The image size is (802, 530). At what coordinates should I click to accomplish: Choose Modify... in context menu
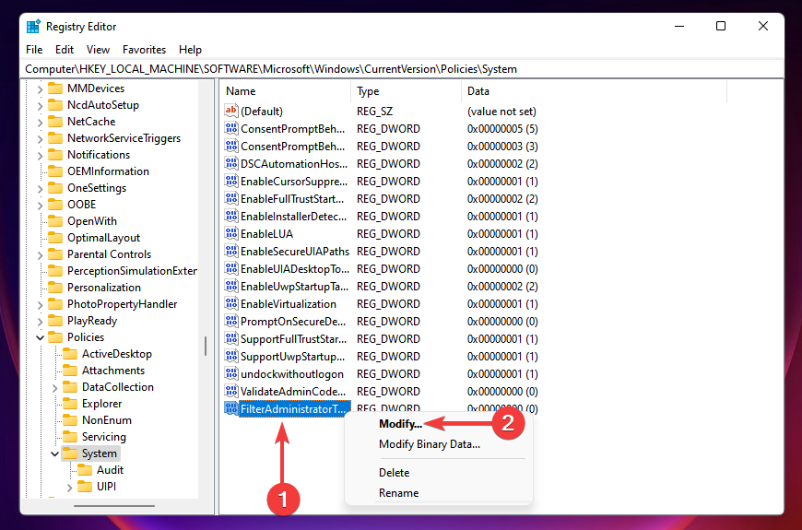400,424
